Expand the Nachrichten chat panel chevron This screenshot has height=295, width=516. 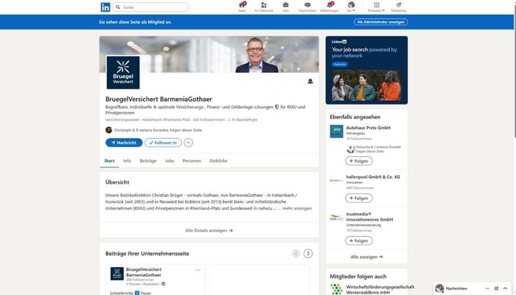coord(505,288)
